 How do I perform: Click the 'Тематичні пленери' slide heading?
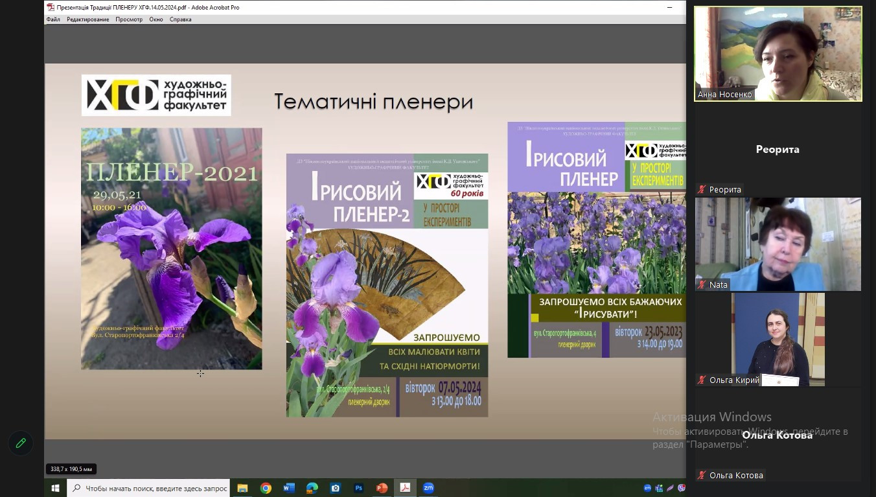point(374,102)
